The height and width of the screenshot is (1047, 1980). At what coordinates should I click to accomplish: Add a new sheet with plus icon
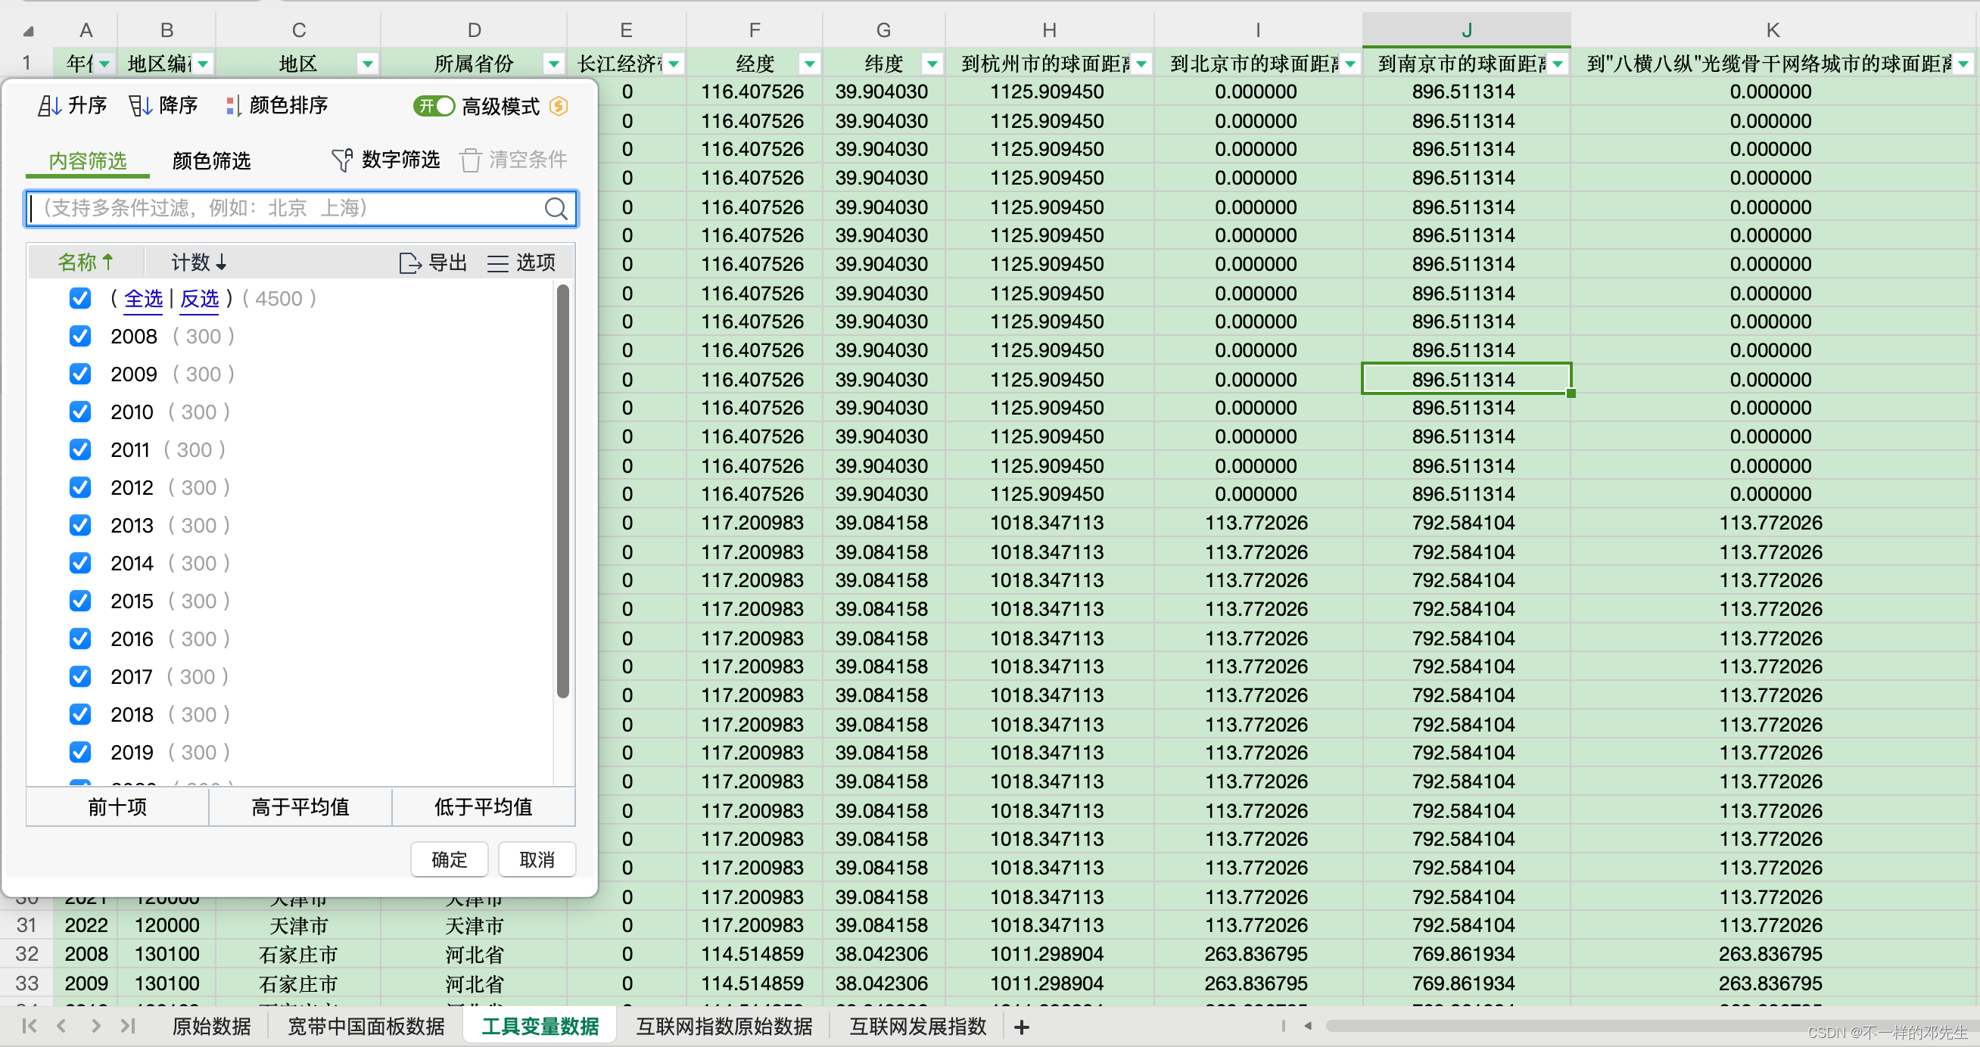1022,1027
